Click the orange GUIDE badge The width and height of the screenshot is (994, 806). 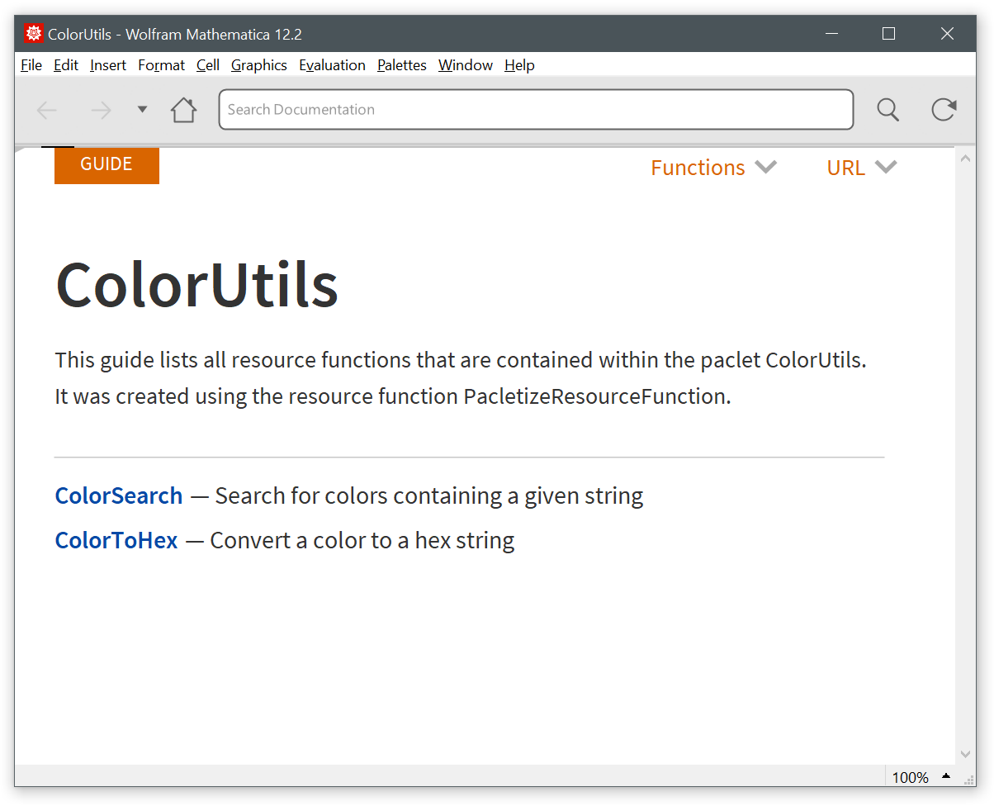click(106, 164)
